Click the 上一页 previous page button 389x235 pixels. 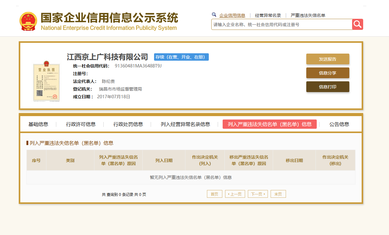tap(235, 194)
